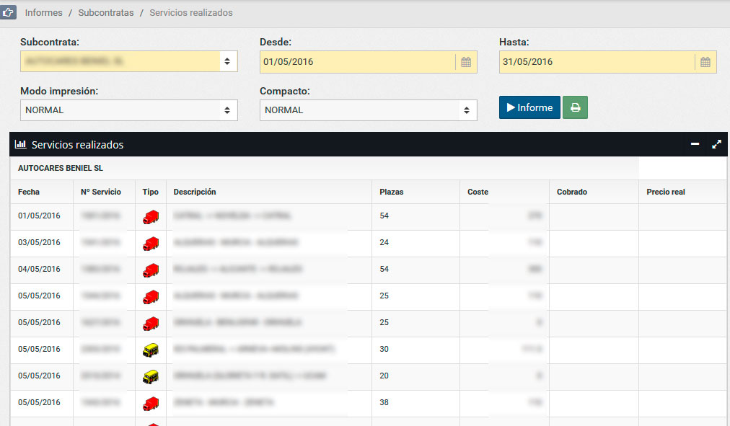Click the thumbs-up icon in breadcrumb bar

[x=9, y=13]
